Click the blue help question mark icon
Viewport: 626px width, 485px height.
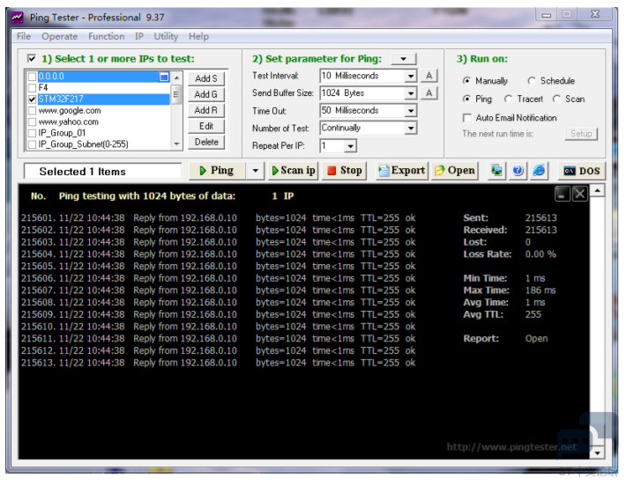coord(518,171)
